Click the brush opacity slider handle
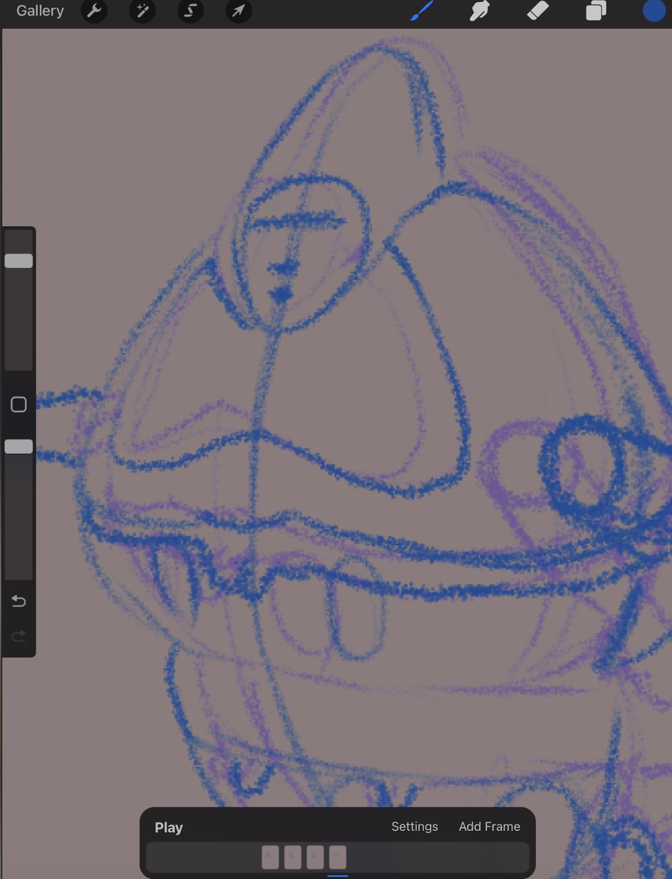 (x=19, y=447)
